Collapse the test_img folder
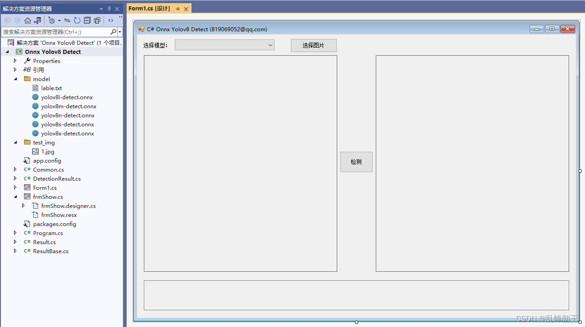The height and width of the screenshot is (327, 585). (x=15, y=142)
